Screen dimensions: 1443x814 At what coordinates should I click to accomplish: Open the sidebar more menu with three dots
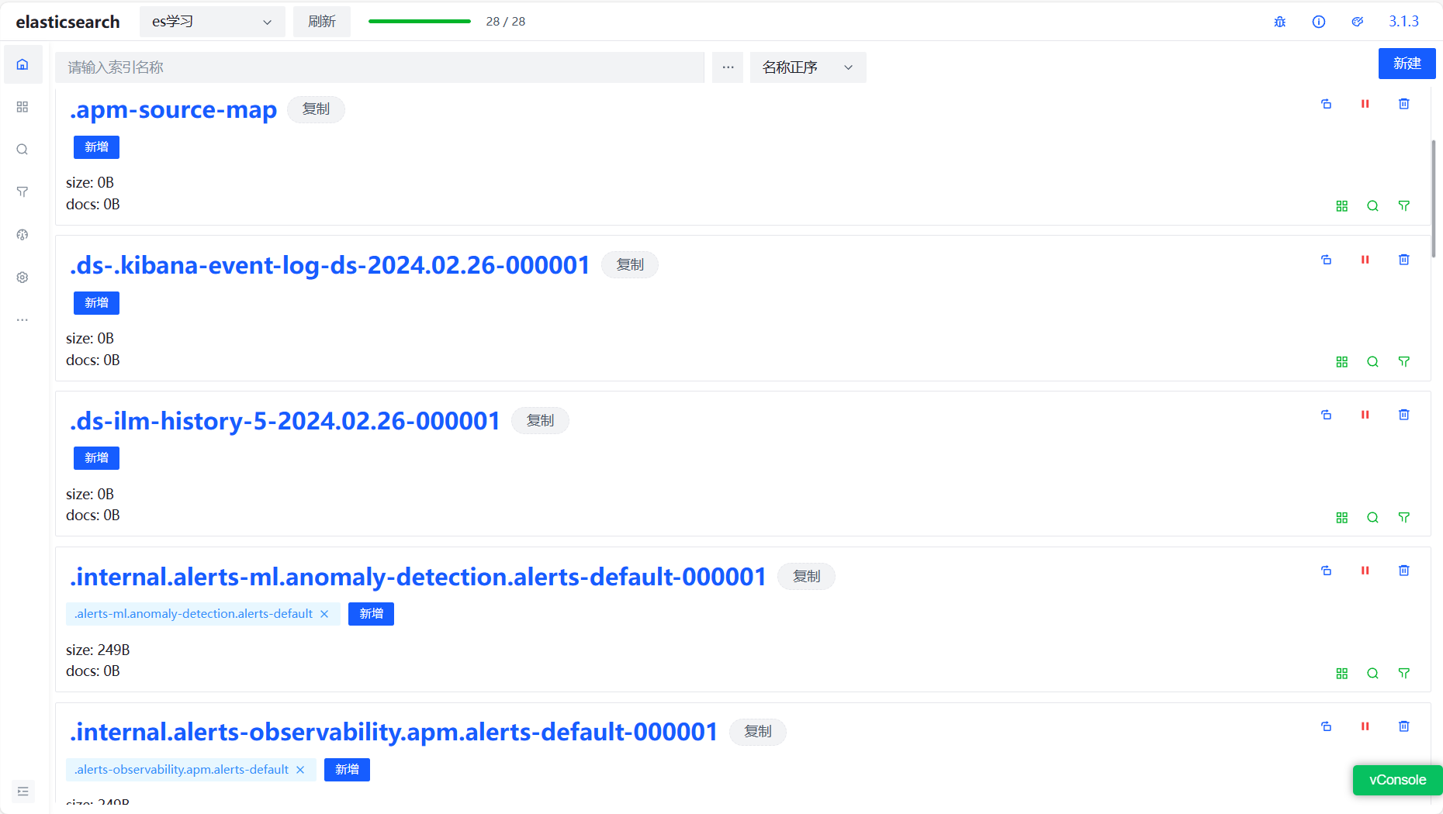22,319
